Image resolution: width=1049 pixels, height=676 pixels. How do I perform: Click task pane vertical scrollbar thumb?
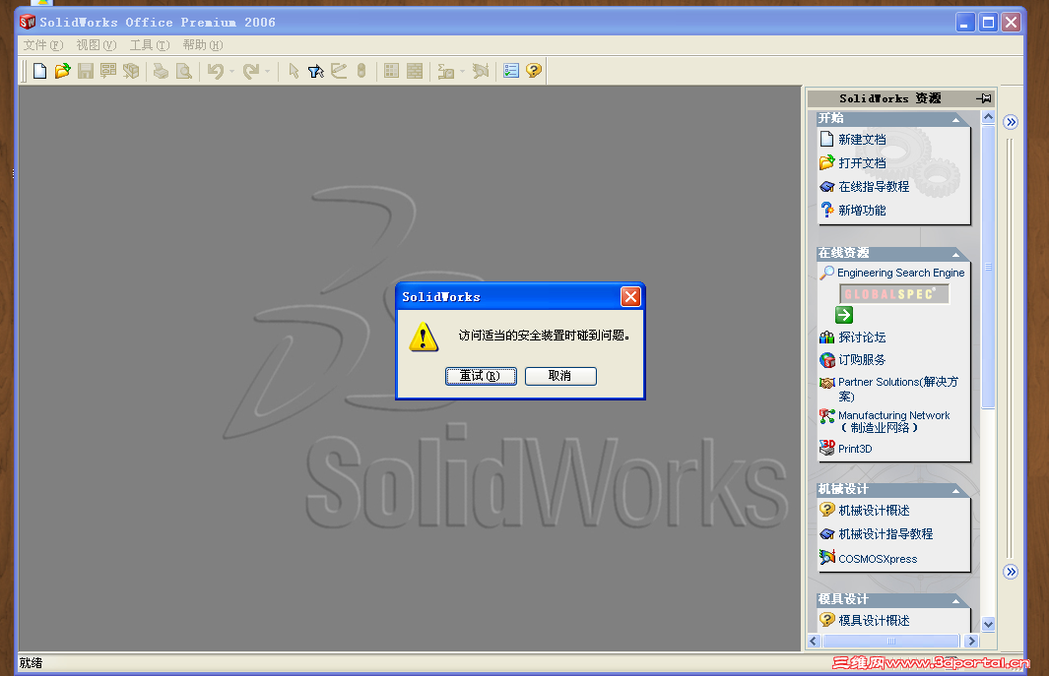(x=988, y=266)
